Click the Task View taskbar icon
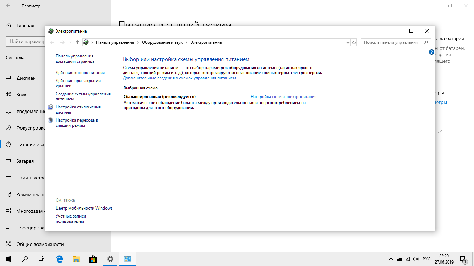The height and width of the screenshot is (266, 474). [42, 259]
